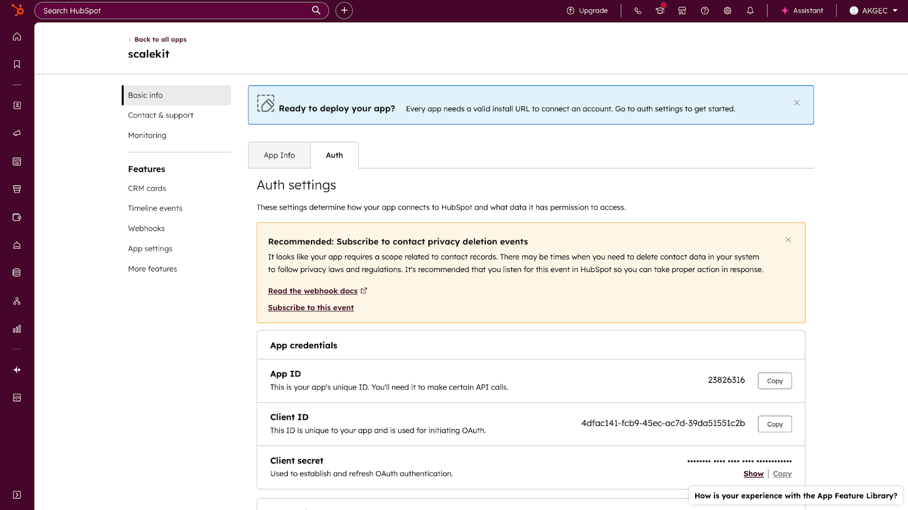Image resolution: width=908 pixels, height=510 pixels.
Task: Open Service bell icon in sidebar
Action: (x=17, y=245)
